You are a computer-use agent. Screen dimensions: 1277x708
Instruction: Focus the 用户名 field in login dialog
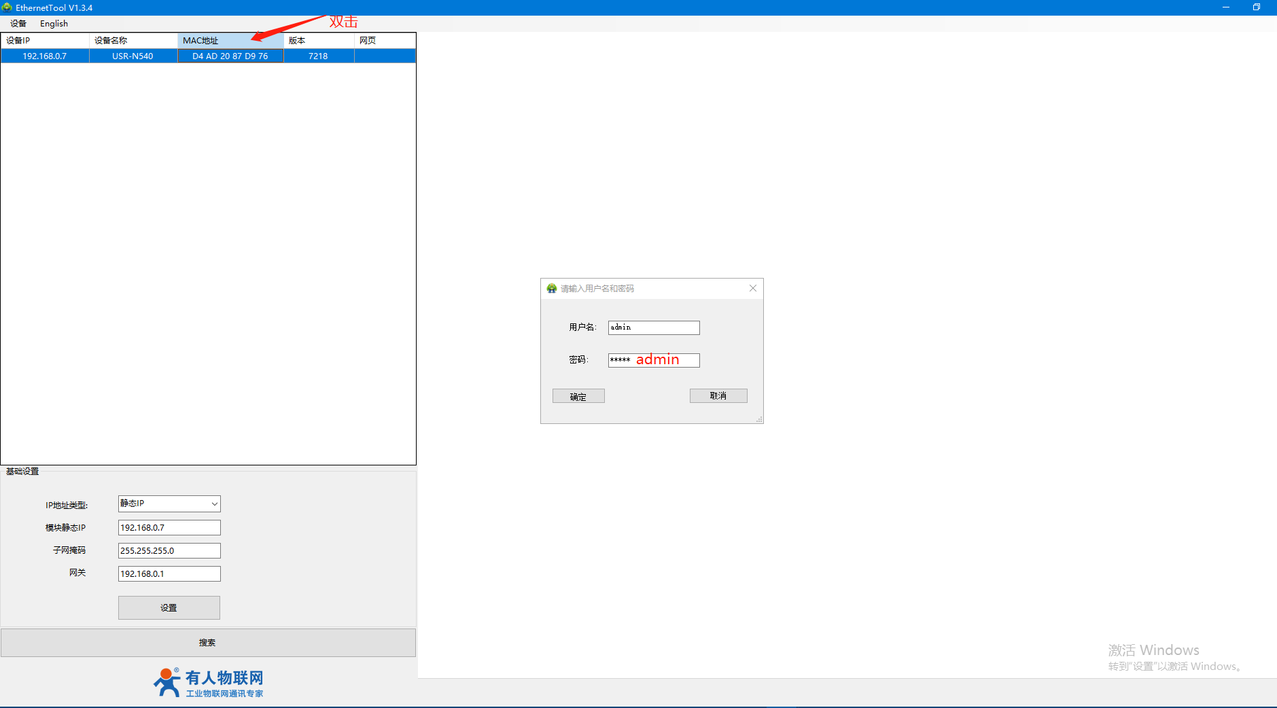(x=654, y=328)
